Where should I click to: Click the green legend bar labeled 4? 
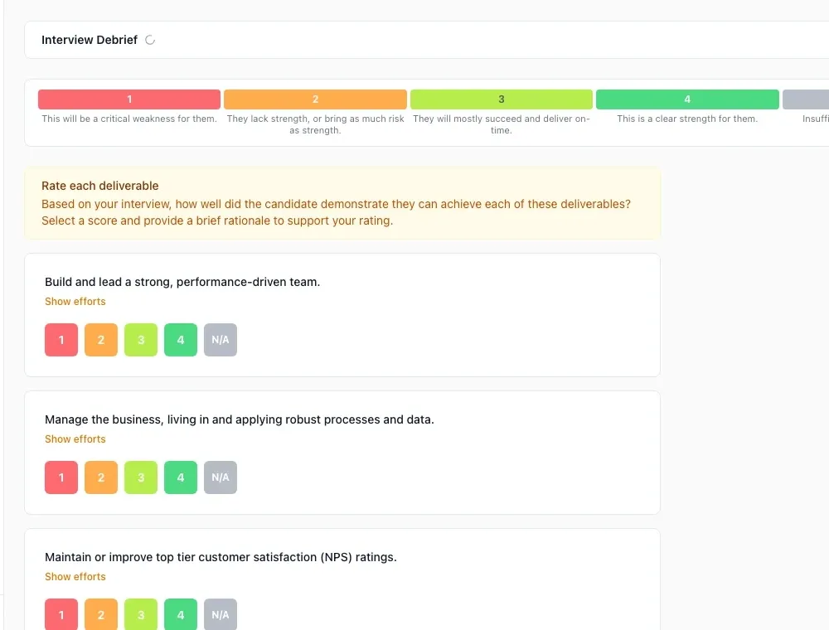point(687,99)
